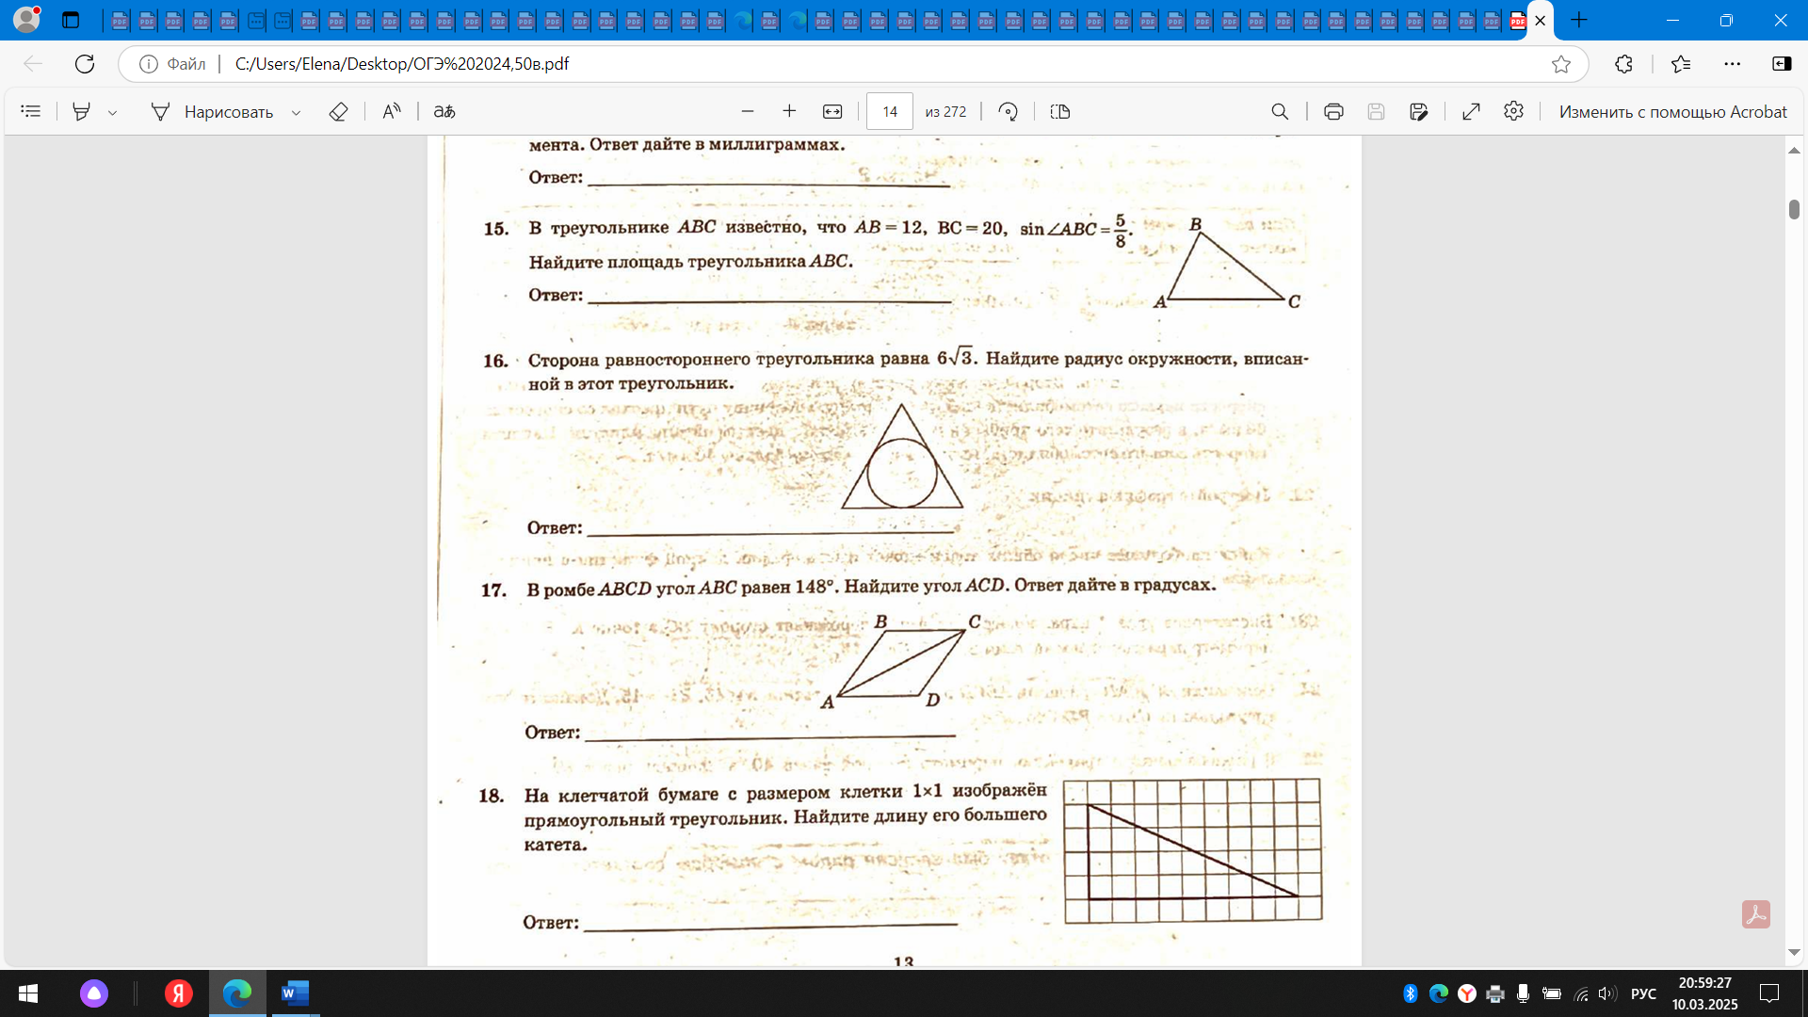Image resolution: width=1808 pixels, height=1017 pixels.
Task: Print the PDF document
Action: tap(1332, 111)
